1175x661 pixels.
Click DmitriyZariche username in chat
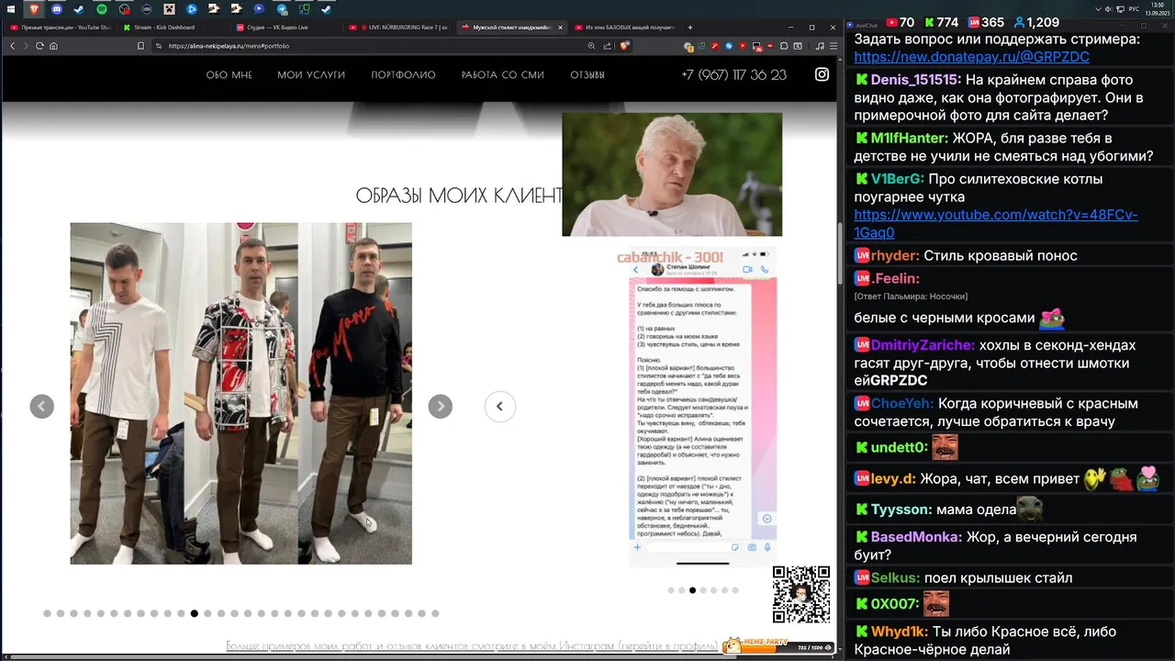tap(923, 345)
